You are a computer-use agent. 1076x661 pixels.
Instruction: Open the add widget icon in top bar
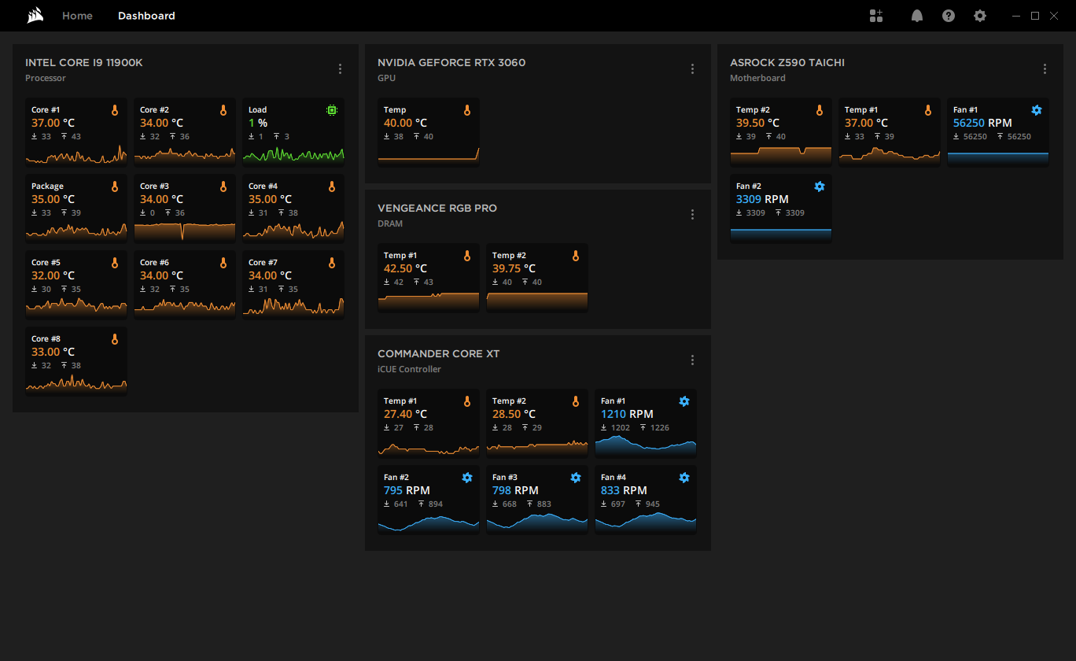(x=876, y=16)
